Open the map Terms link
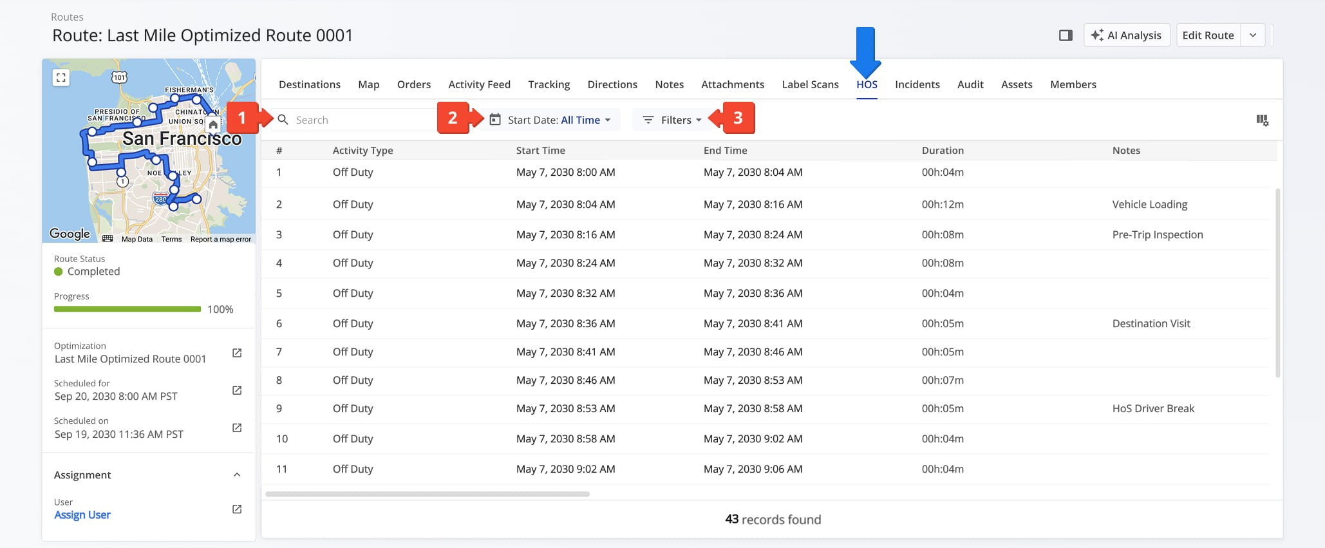 (171, 239)
